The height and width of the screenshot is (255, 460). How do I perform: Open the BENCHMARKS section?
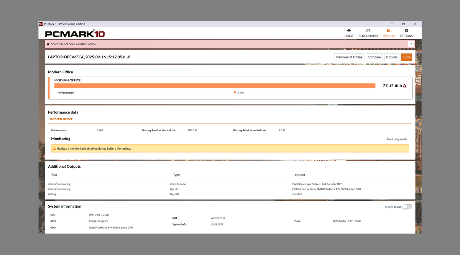[x=368, y=33]
